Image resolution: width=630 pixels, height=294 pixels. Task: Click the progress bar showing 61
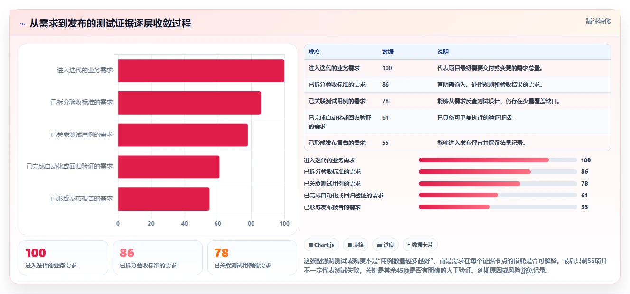click(x=498, y=196)
